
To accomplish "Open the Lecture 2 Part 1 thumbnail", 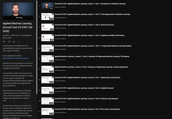I will [48, 48].
